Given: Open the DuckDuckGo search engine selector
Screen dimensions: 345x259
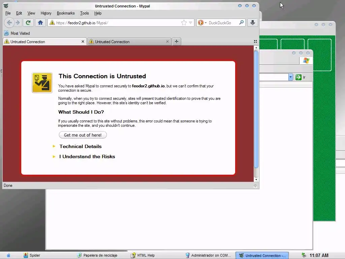Looking at the screenshot, I should tap(202, 23).
